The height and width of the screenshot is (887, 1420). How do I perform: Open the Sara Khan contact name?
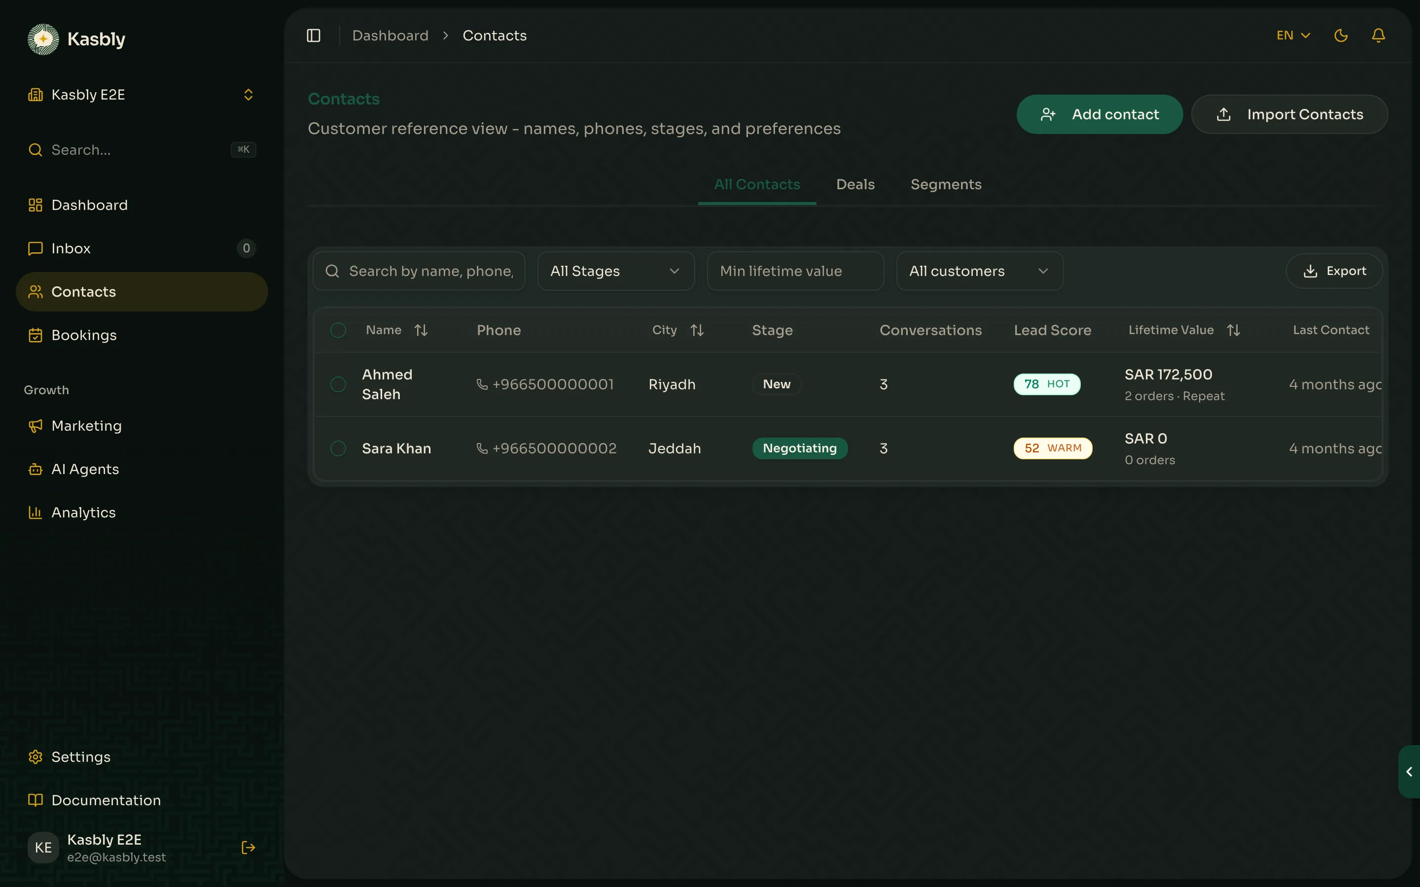396,448
